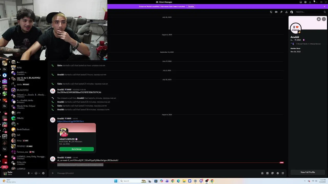The image size is (328, 184).
Task: Disable Streamer Mode
Action: (191, 6)
